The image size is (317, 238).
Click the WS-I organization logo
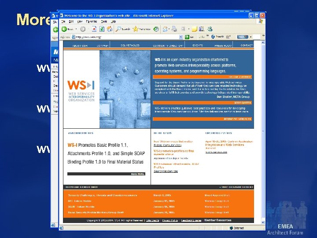(x=81, y=91)
